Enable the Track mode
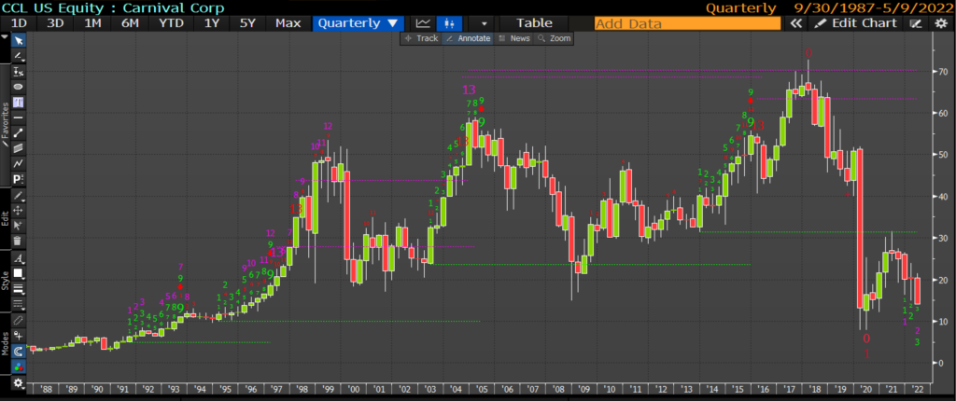The image size is (956, 401). click(x=421, y=38)
